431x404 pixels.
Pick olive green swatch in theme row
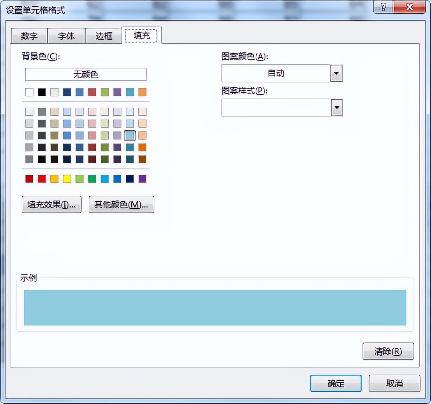[x=105, y=92]
